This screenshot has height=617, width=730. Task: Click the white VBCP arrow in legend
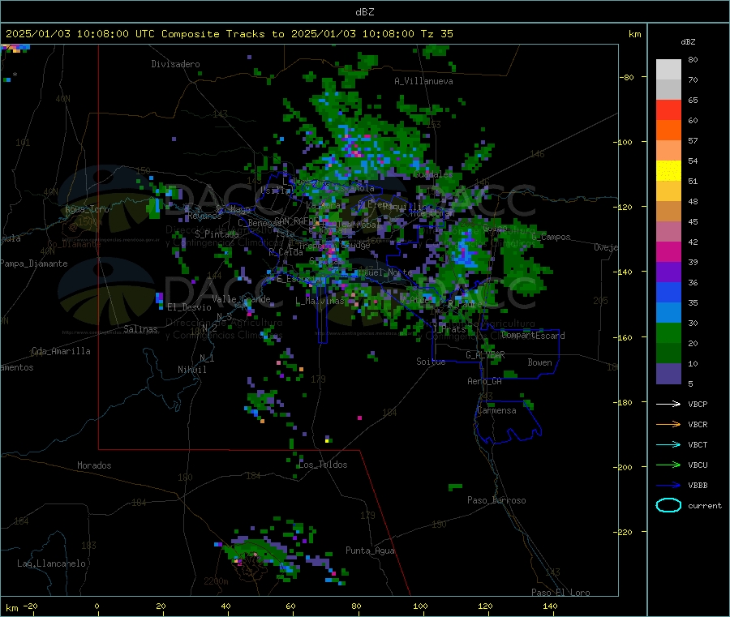668,404
